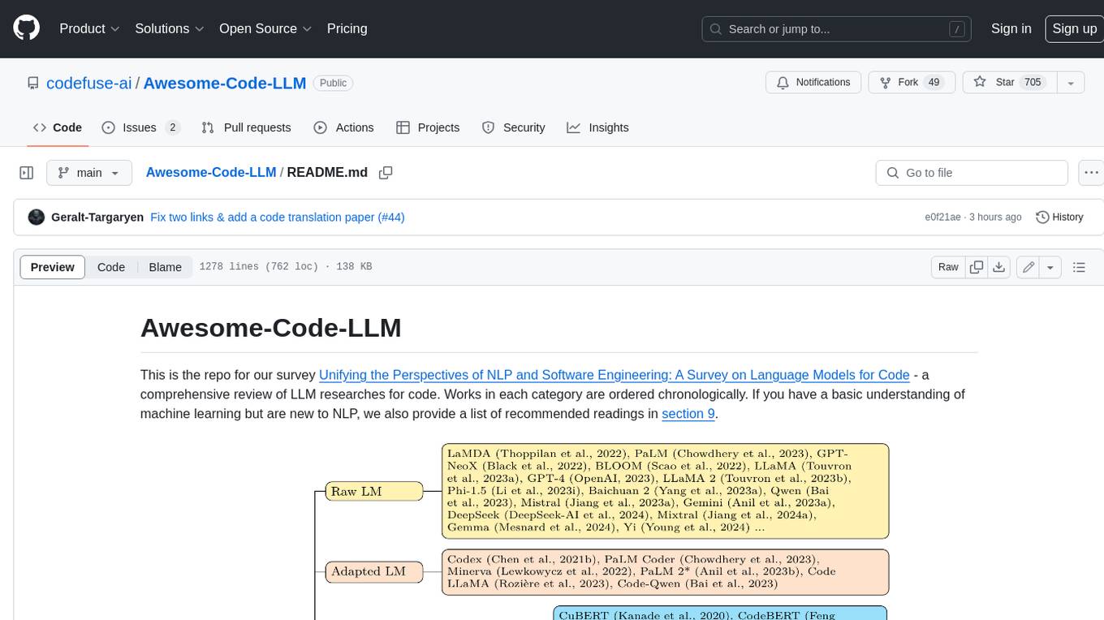The width and height of the screenshot is (1104, 620).
Task: Jump to section 9 link
Action: pyautogui.click(x=688, y=414)
